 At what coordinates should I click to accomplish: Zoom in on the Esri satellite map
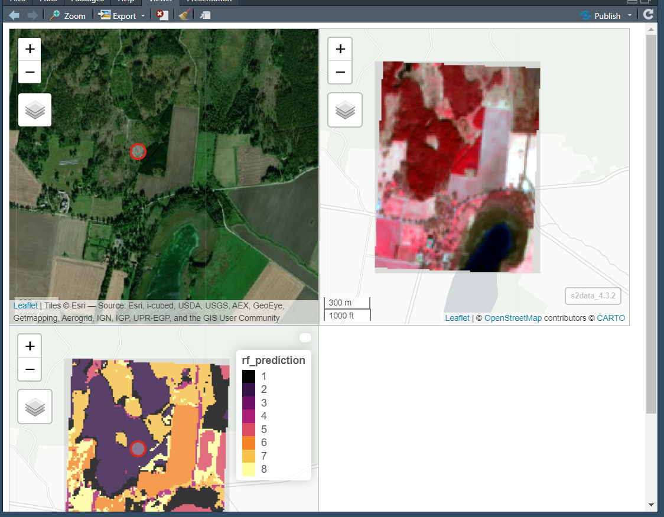[30, 49]
